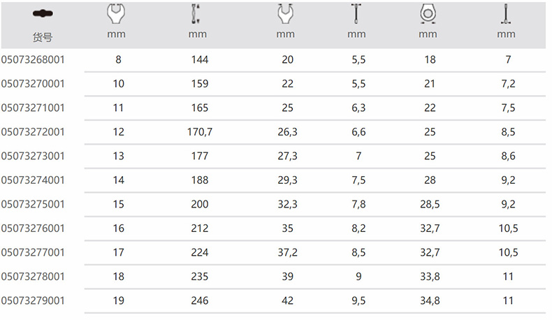
Task: Select the last article number 05073279001
Action: 33,300
